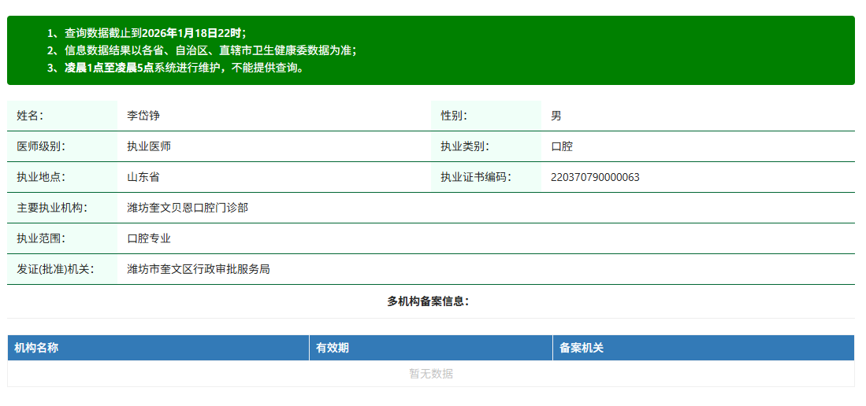Screen dimensions: 866x406
Task: Click the system maintenance time notice line
Action: pos(176,68)
